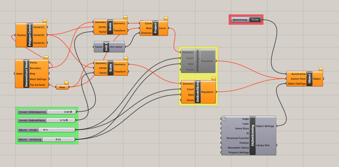Click the ID input on ObjSetExisting
339x167 pixels.
pyautogui.click(x=247, y=133)
